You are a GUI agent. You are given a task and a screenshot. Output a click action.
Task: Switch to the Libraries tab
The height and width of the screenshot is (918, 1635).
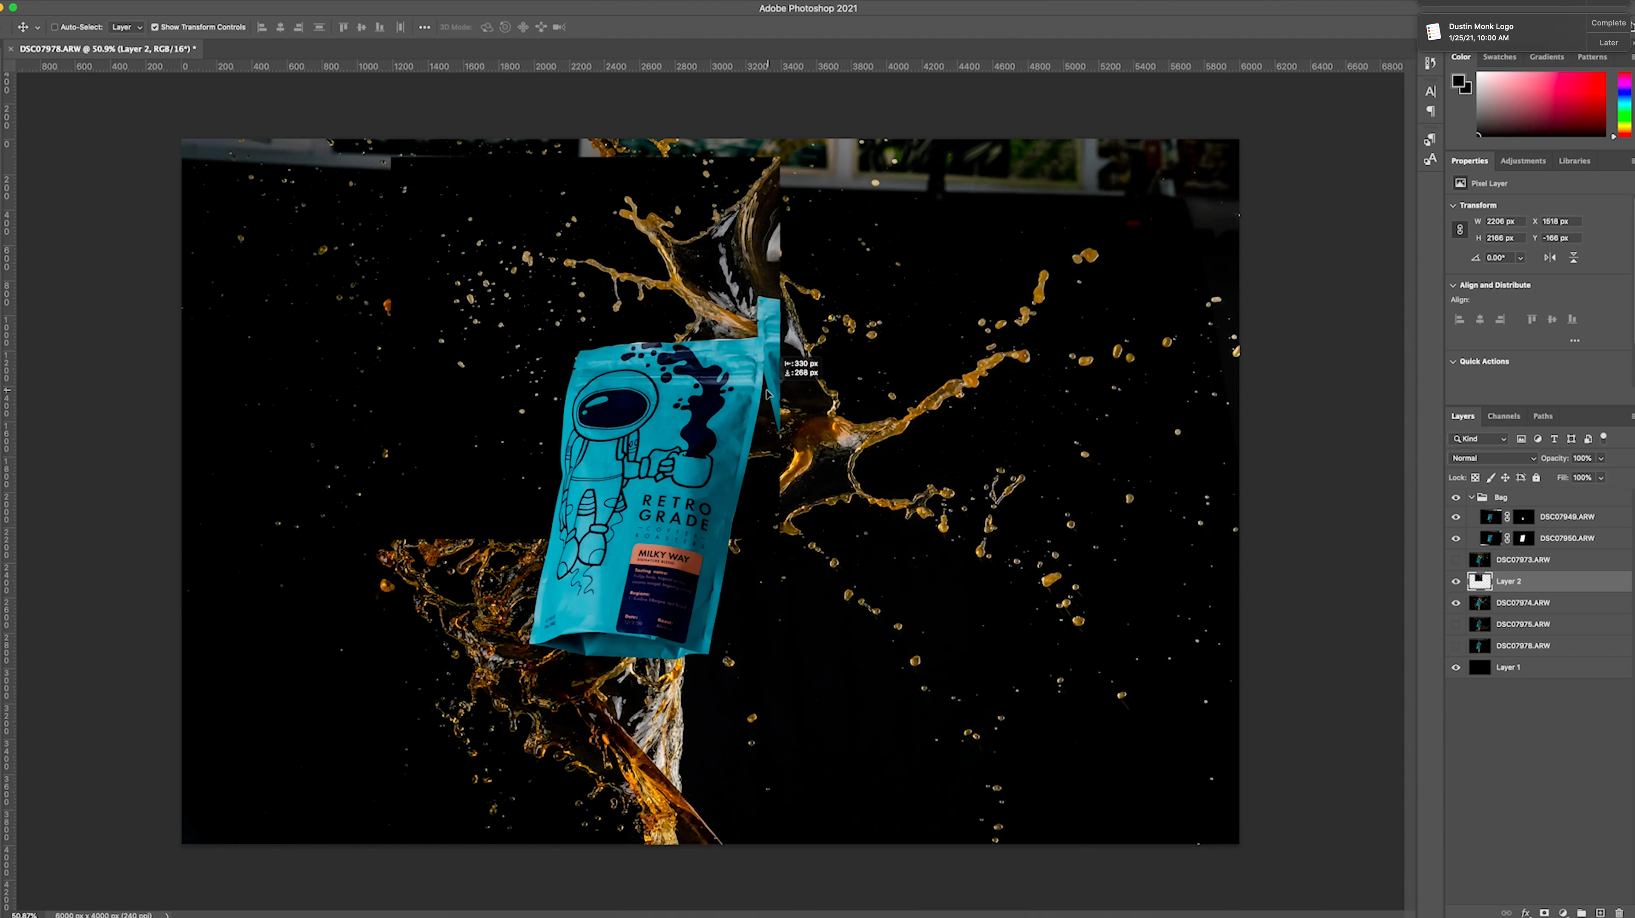pos(1574,161)
